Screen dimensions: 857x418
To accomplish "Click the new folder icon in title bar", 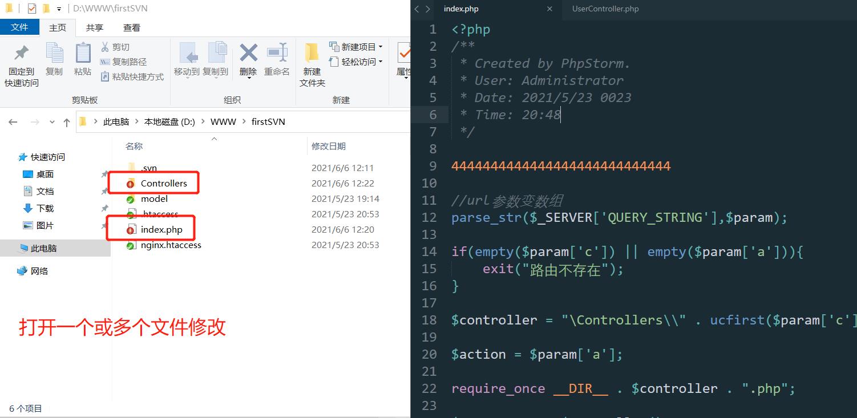I will point(46,9).
